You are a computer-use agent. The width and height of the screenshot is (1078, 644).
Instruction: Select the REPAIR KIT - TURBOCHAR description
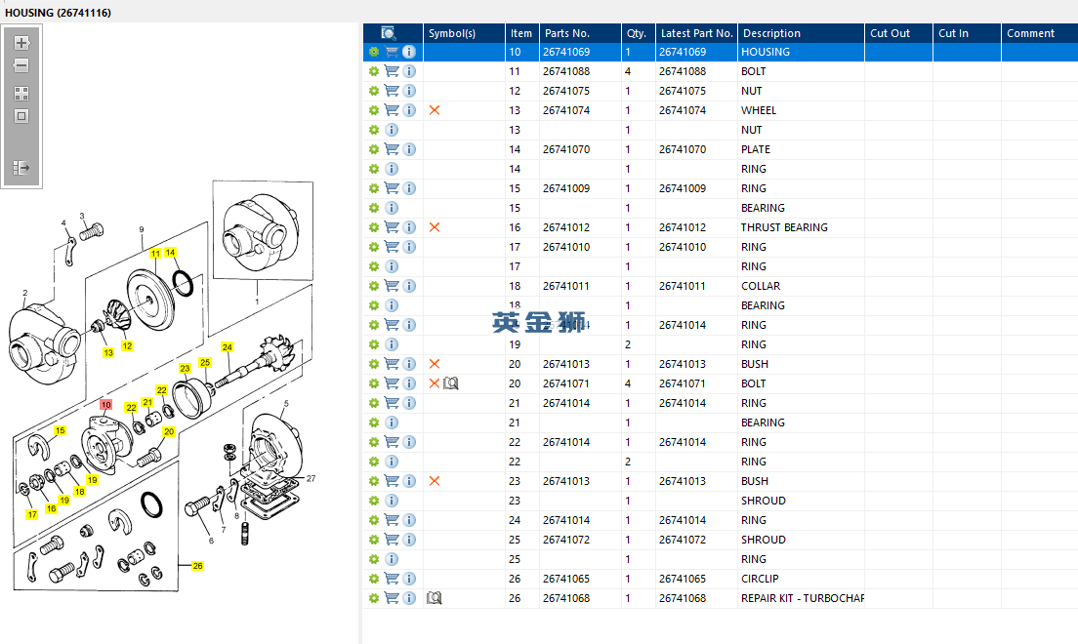tap(802, 598)
